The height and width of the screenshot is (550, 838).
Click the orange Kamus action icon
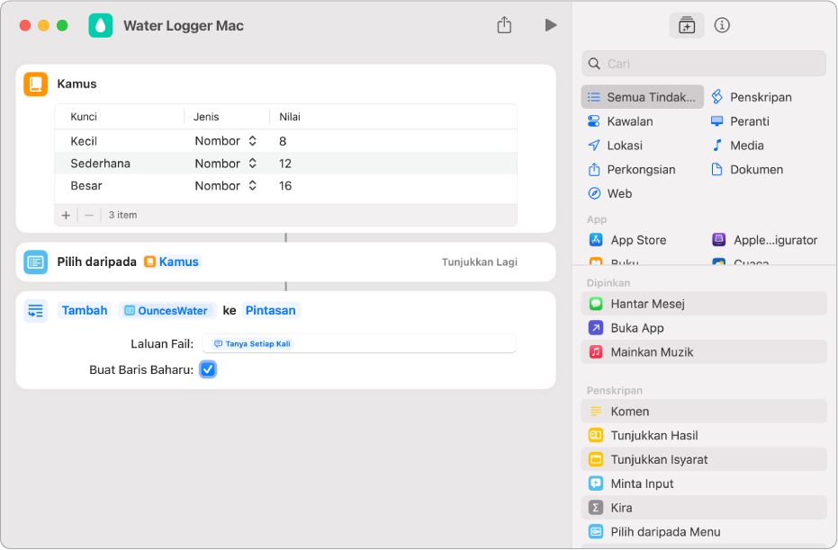click(x=36, y=84)
